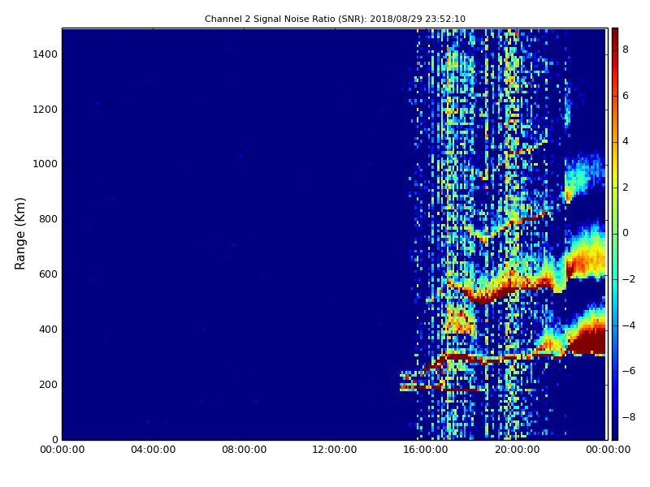Click the colorbar label 6
The height and width of the screenshot is (487, 650).
tap(626, 96)
